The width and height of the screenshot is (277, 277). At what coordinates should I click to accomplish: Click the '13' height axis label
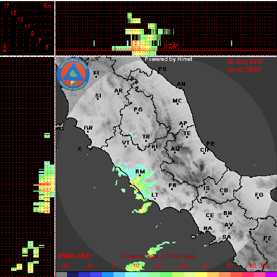tap(20, 19)
